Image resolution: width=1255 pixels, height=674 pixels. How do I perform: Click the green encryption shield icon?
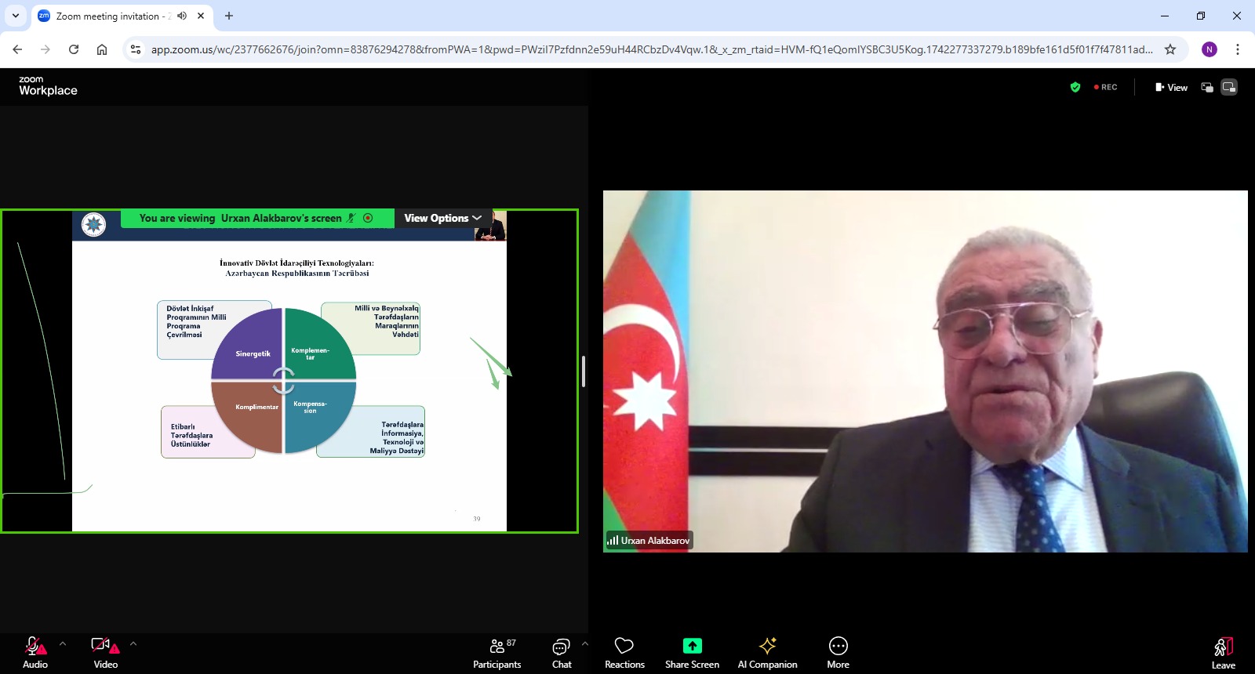click(1075, 87)
